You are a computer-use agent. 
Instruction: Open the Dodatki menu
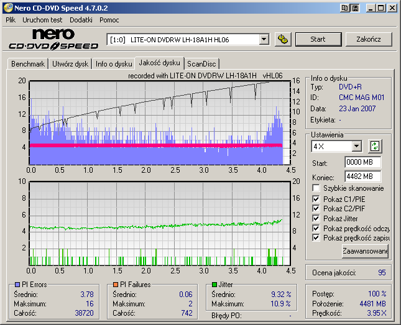81,20
